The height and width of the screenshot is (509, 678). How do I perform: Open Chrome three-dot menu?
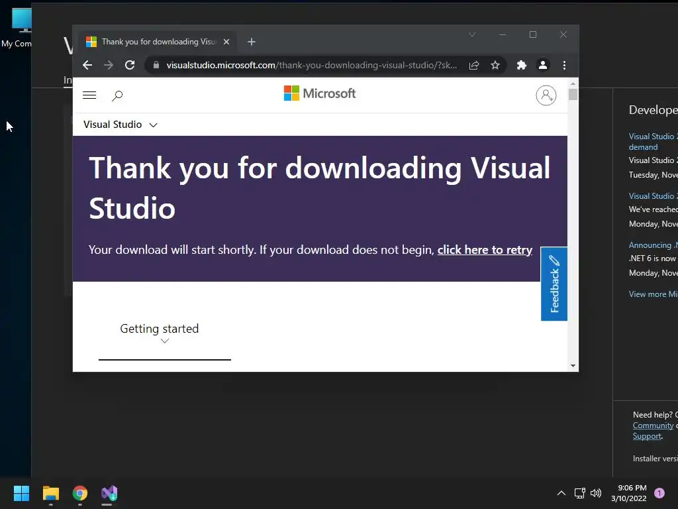point(564,65)
